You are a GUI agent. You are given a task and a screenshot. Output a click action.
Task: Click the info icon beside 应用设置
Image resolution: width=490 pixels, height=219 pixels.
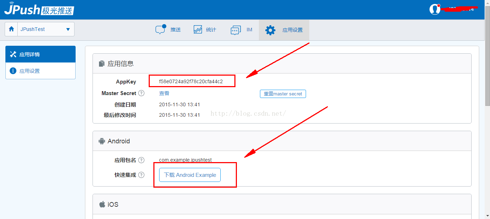tap(13, 71)
